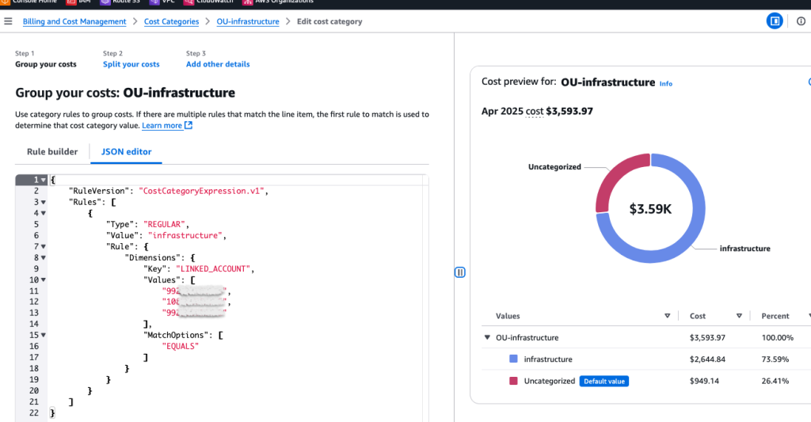Click Info link next to cost preview title
Screen dimensions: 811x422
point(665,83)
